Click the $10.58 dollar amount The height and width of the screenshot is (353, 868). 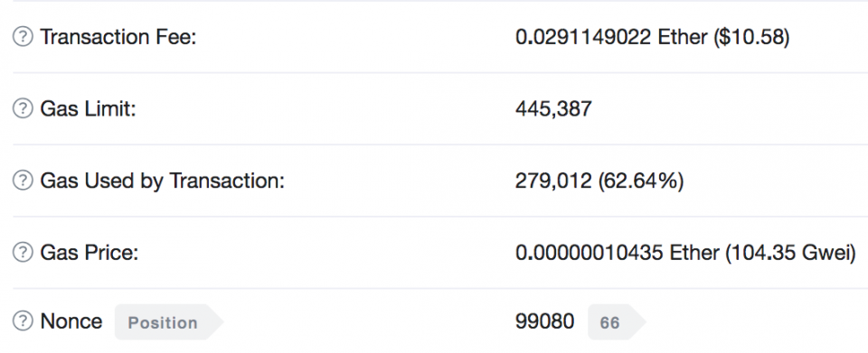point(751,37)
